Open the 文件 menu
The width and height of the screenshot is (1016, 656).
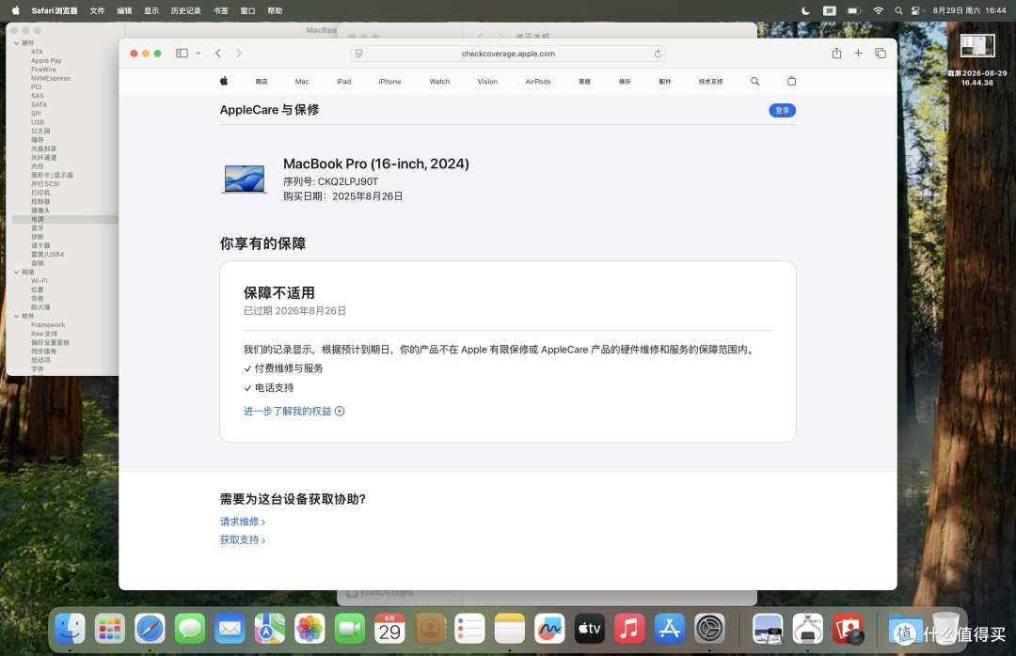point(97,10)
